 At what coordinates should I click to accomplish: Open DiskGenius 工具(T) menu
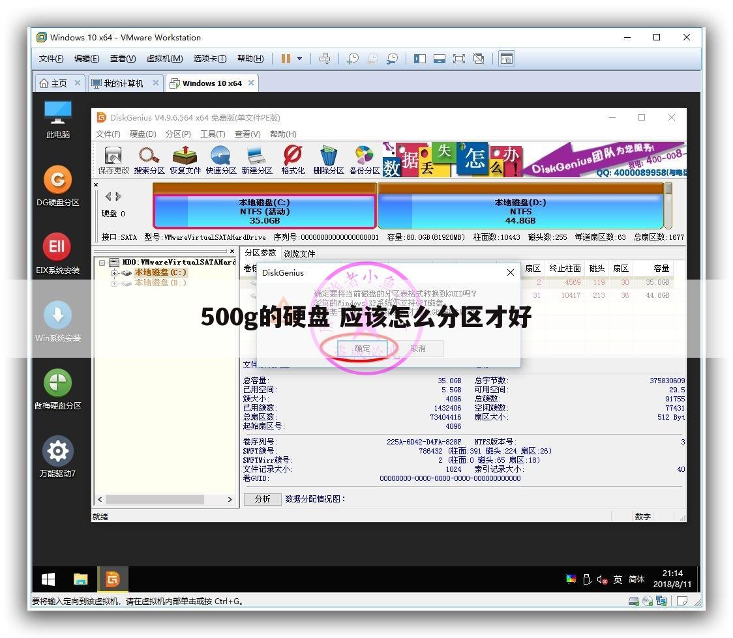click(x=213, y=134)
